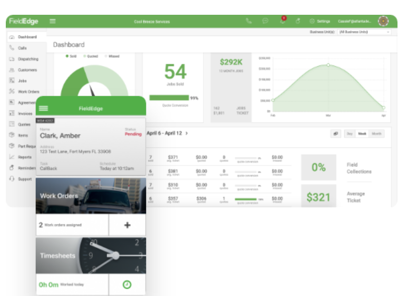Open the mobile app hamburger menu
This screenshot has height=296, width=417.
(43, 108)
